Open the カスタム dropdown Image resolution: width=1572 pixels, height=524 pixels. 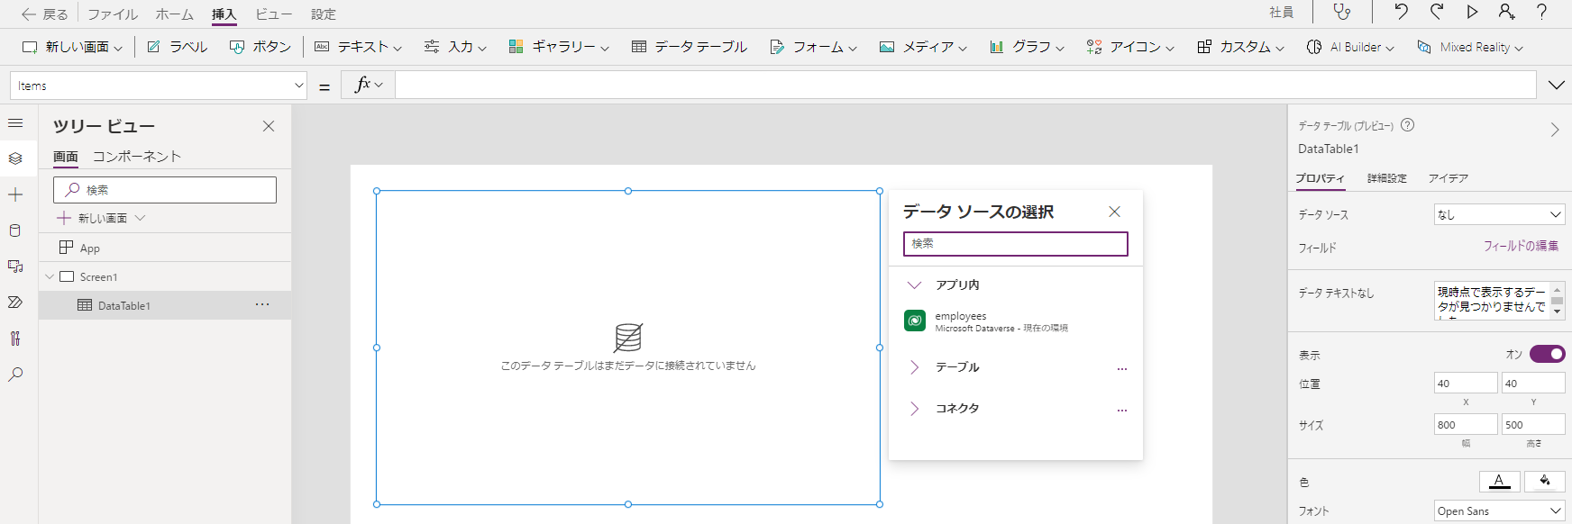point(1240,47)
